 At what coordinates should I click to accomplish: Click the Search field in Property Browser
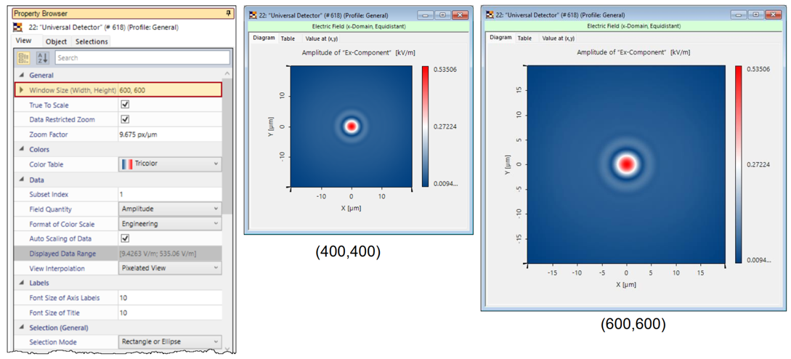coord(142,58)
